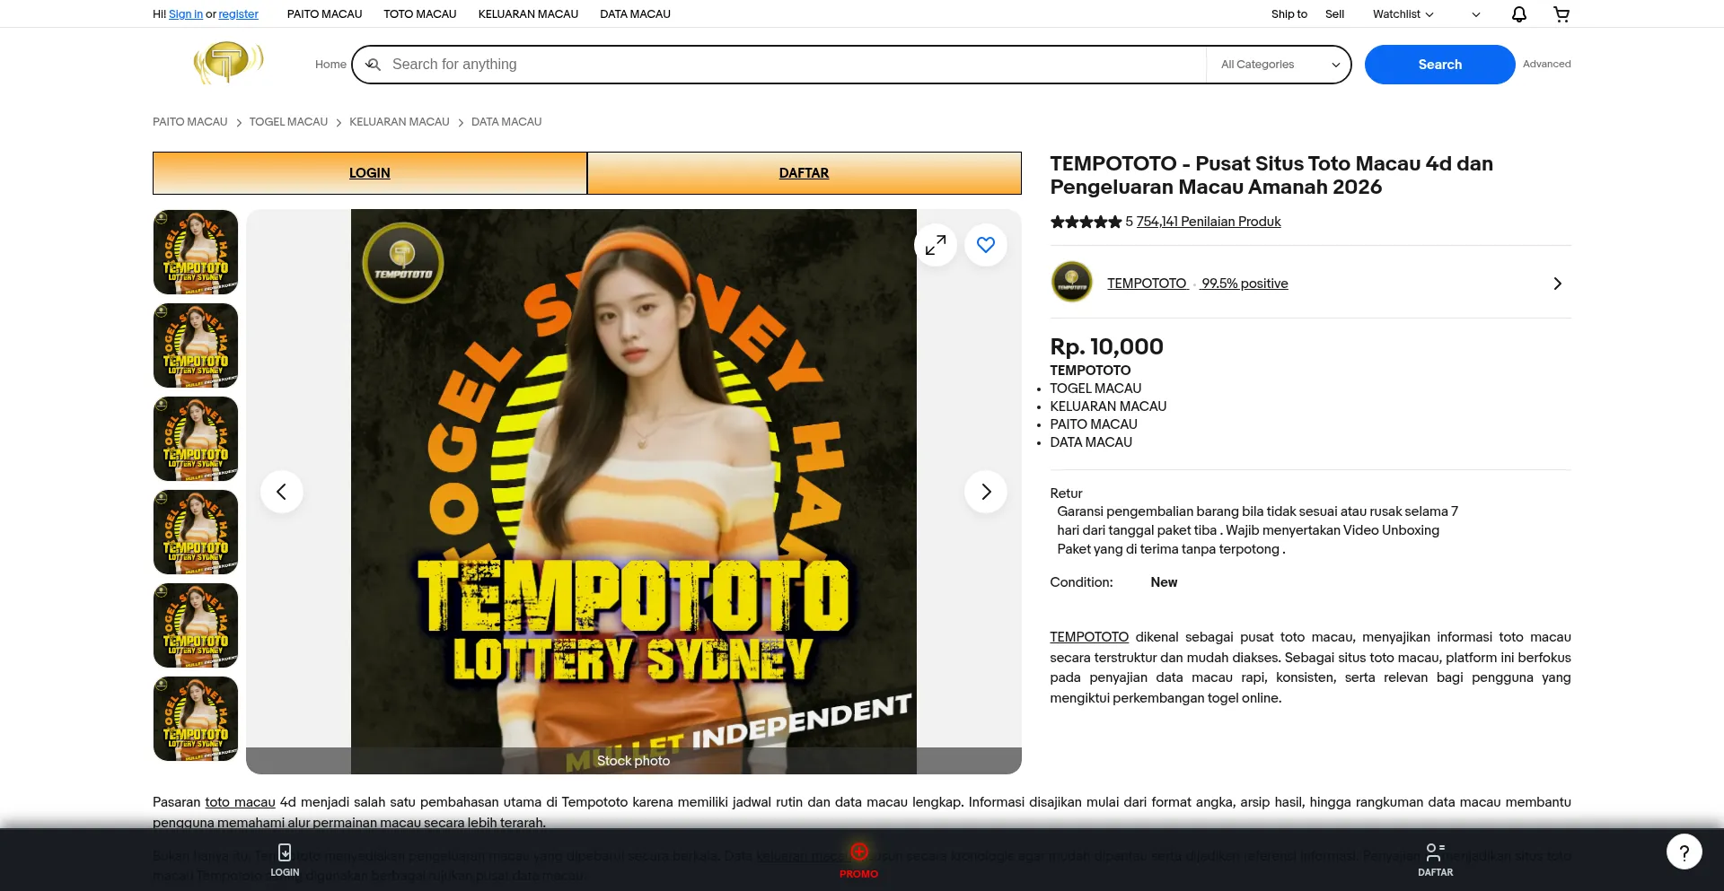The image size is (1724, 891).
Task: Expand the main image to fullscreen
Action: pos(936,245)
